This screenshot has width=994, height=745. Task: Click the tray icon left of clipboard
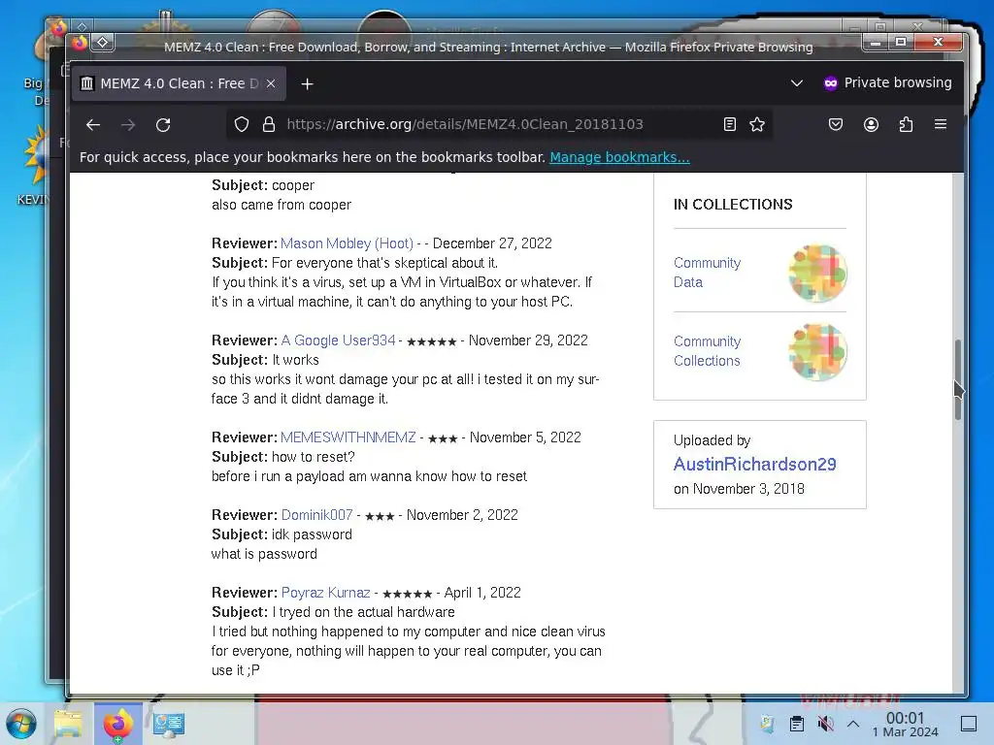[767, 724]
